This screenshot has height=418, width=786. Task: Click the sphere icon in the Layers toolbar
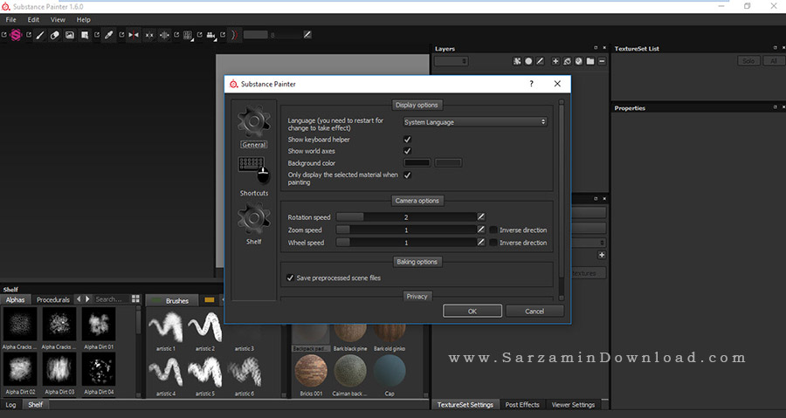578,61
